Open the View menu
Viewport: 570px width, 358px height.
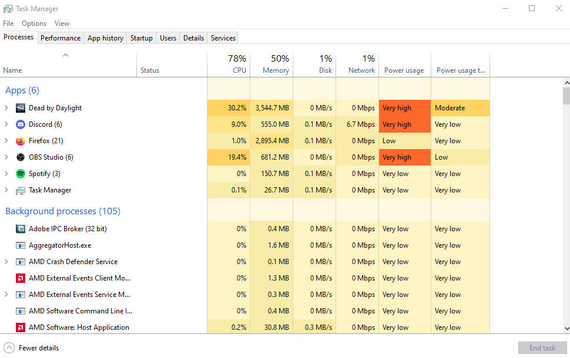point(62,23)
